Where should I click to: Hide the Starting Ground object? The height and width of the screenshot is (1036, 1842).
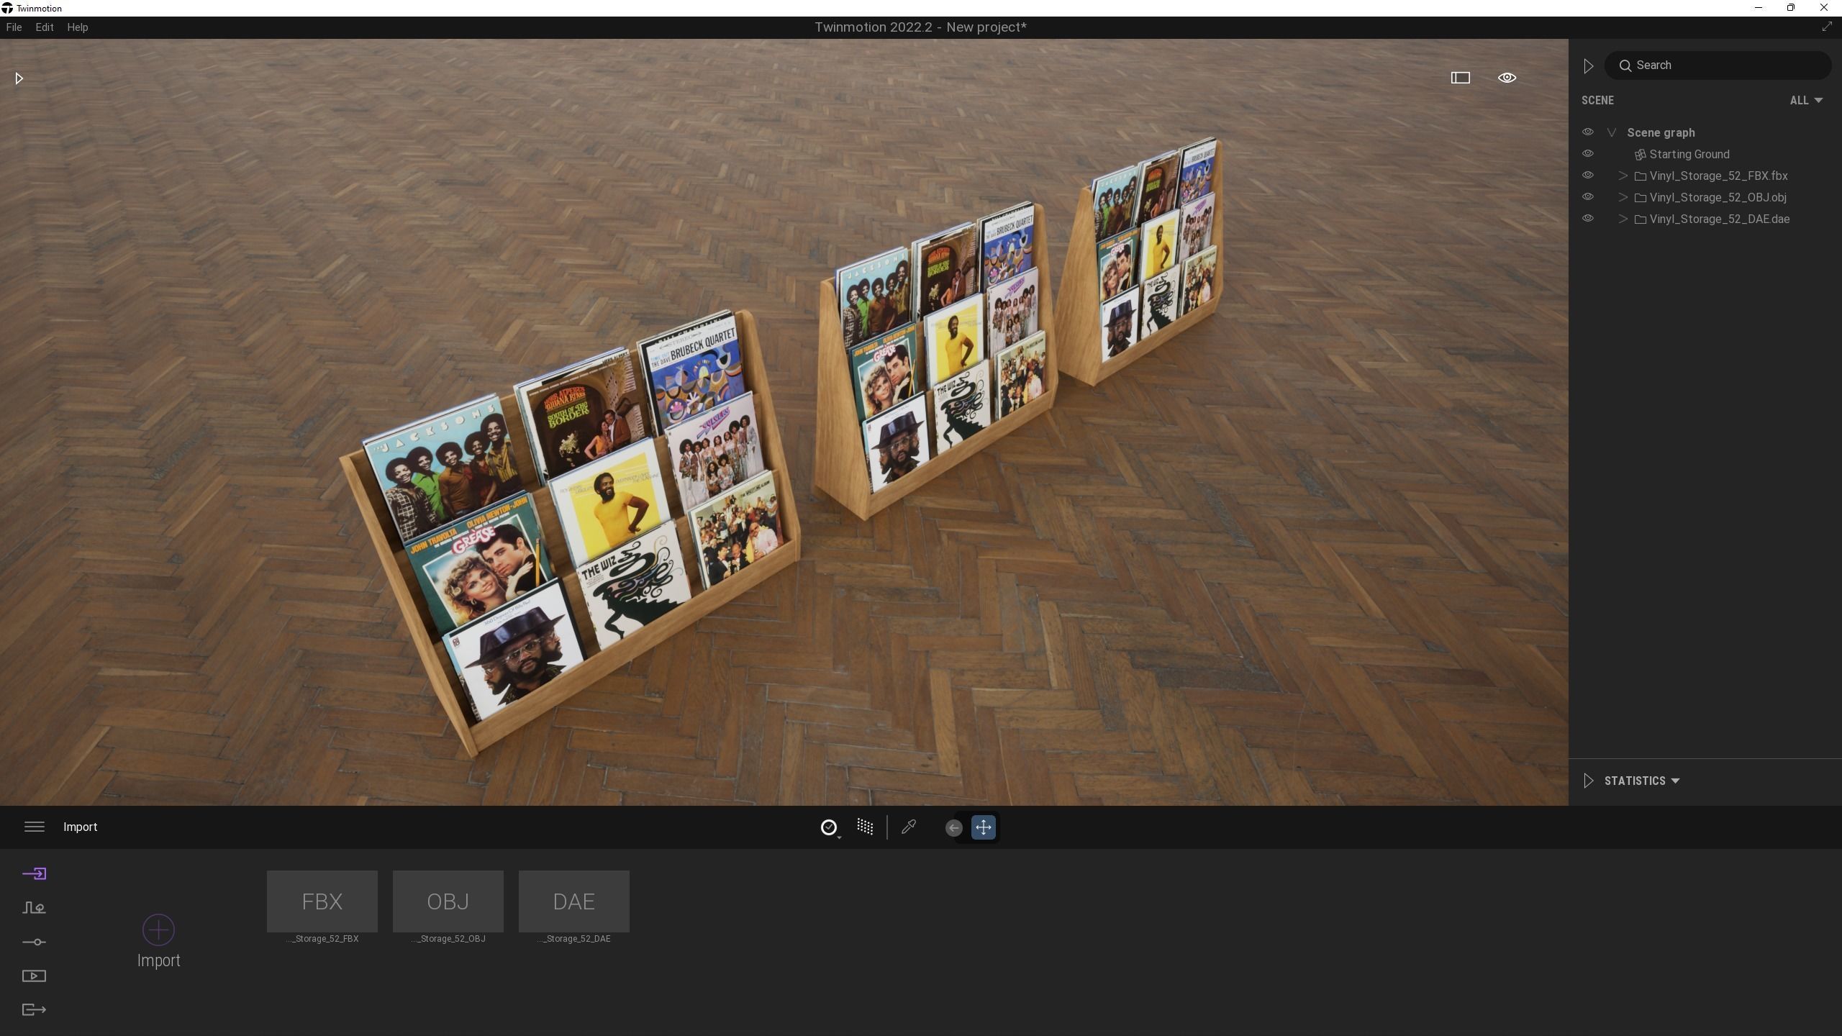[x=1587, y=154]
